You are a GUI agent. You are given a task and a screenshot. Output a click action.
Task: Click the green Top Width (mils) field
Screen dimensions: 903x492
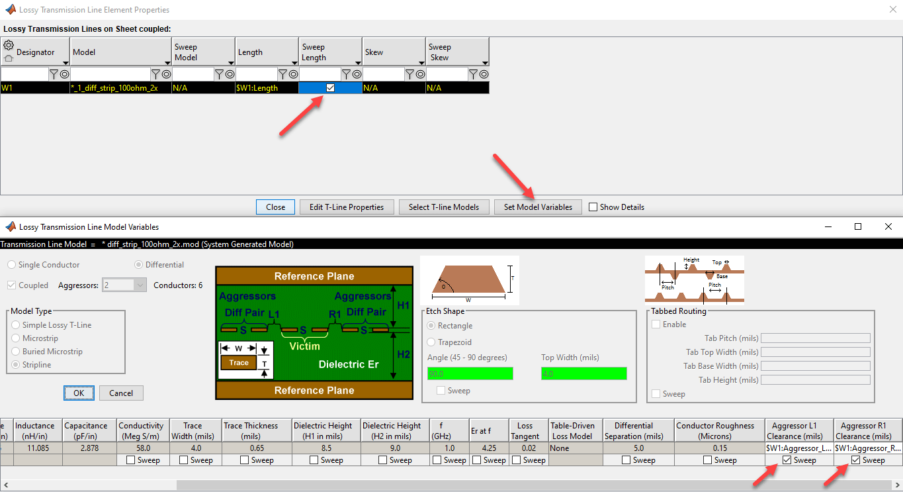coord(584,373)
